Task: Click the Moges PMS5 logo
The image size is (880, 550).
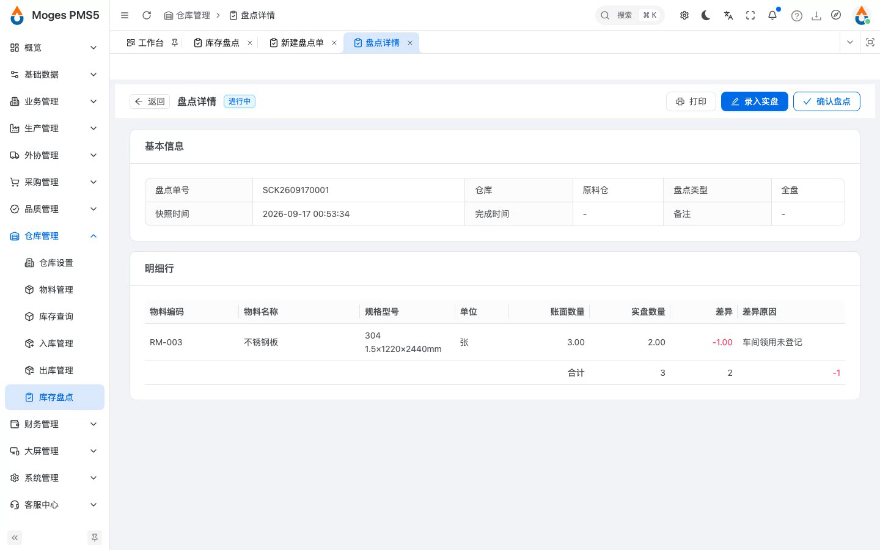Action: 54,15
